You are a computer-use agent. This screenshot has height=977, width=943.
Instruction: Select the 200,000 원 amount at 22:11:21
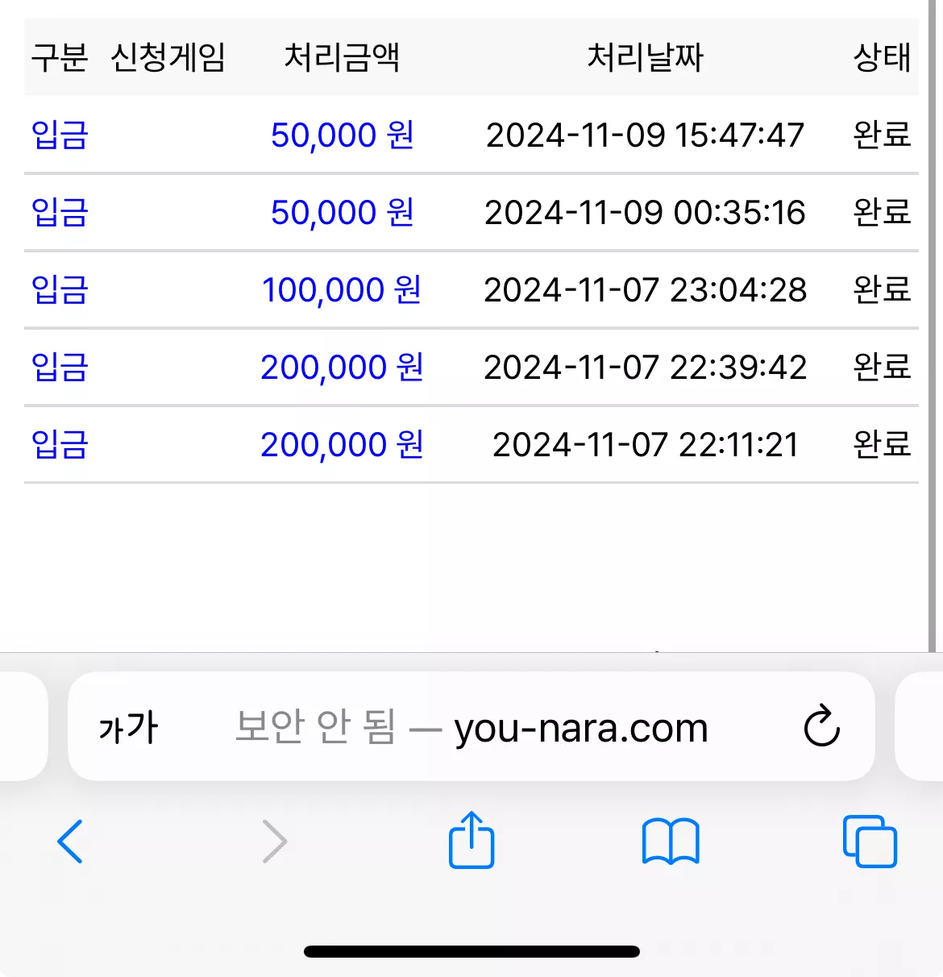(x=342, y=444)
